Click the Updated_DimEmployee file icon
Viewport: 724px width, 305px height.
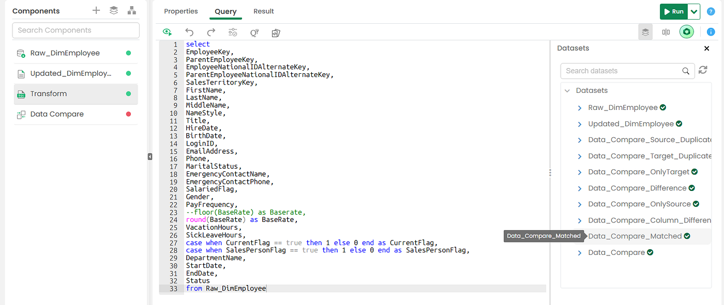(x=21, y=74)
